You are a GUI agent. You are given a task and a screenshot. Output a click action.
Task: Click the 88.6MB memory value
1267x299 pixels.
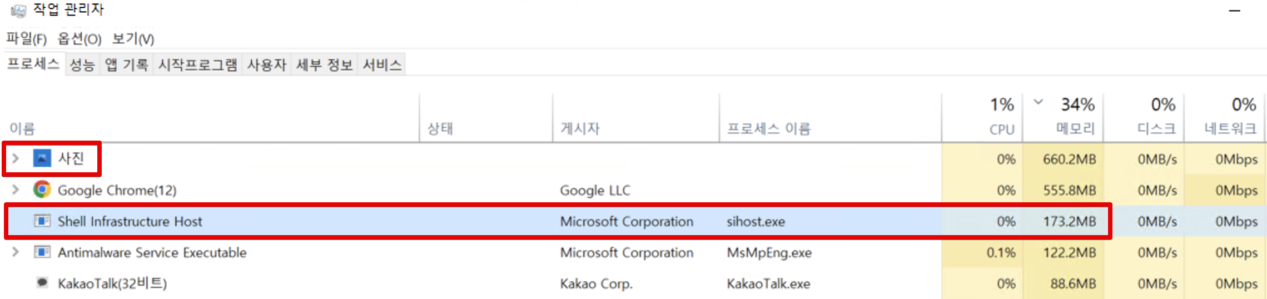(x=1073, y=283)
